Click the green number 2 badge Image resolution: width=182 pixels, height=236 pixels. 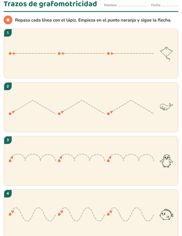(x=8, y=86)
